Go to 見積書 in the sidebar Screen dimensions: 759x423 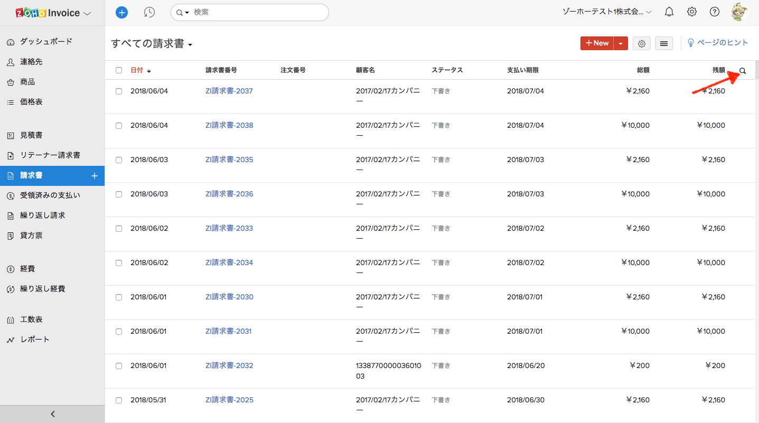31,136
